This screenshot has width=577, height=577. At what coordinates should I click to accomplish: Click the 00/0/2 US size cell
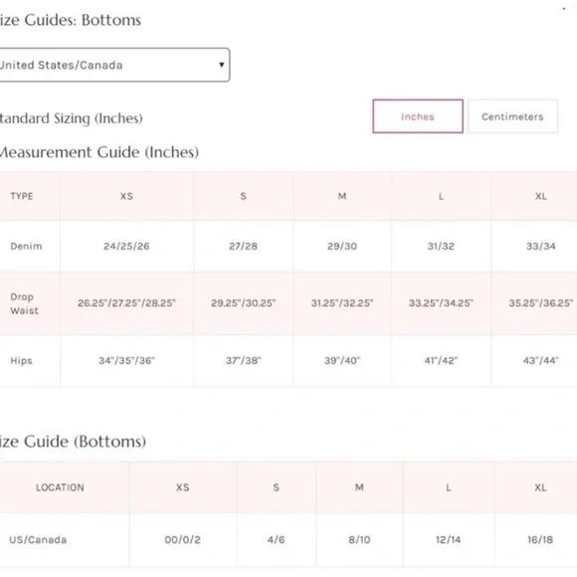point(182,540)
